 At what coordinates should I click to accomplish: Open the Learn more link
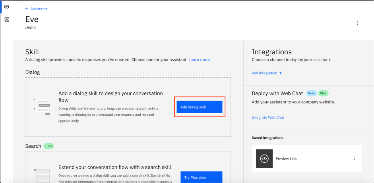click(x=199, y=60)
